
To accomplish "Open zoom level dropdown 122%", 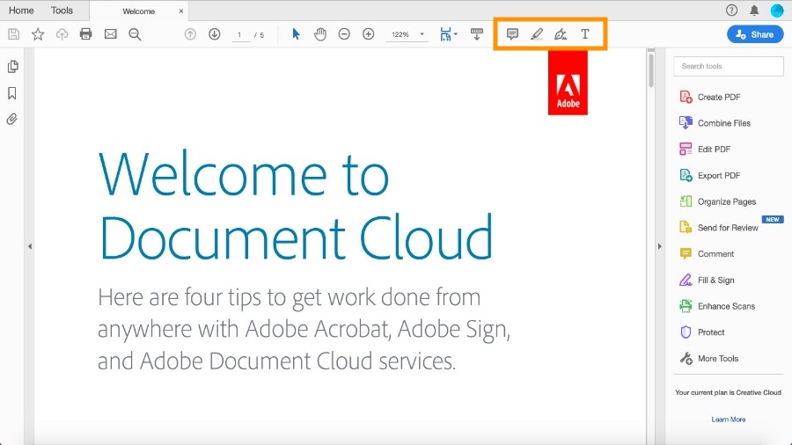I will (407, 34).
